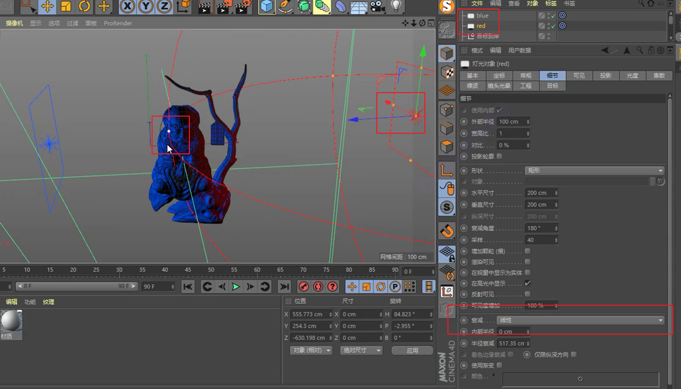The height and width of the screenshot is (389, 681).
Task: Enable the snap magnet icon
Action: [x=446, y=230]
